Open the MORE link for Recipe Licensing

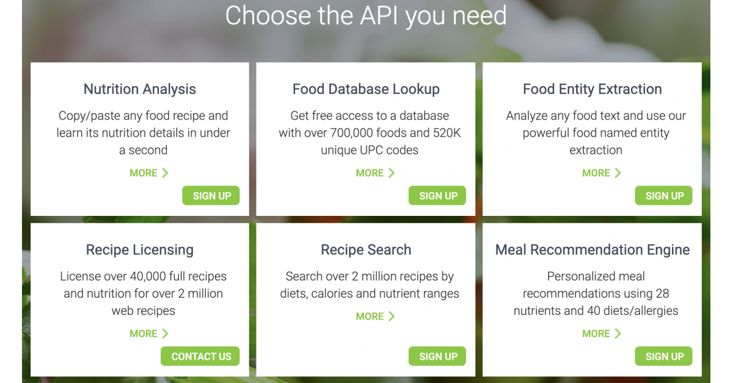pyautogui.click(x=144, y=334)
